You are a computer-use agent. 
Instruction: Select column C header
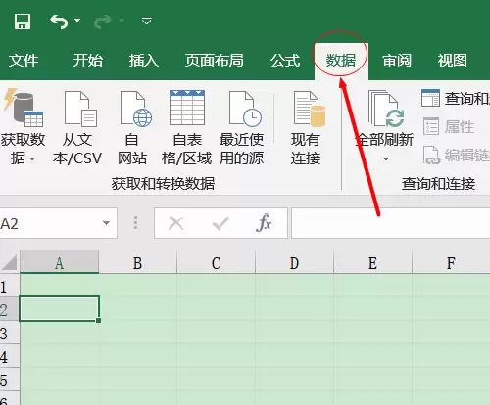pos(216,263)
